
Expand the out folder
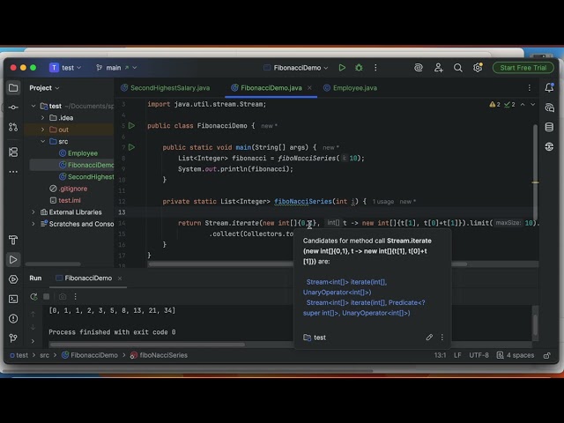pyautogui.click(x=43, y=130)
